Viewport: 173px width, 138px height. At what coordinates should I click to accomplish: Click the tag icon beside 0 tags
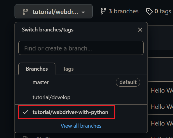pos(149,11)
